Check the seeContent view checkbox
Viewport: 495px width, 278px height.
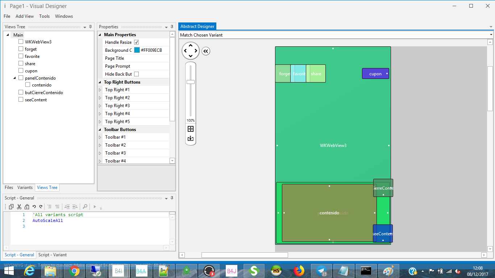(x=21, y=100)
